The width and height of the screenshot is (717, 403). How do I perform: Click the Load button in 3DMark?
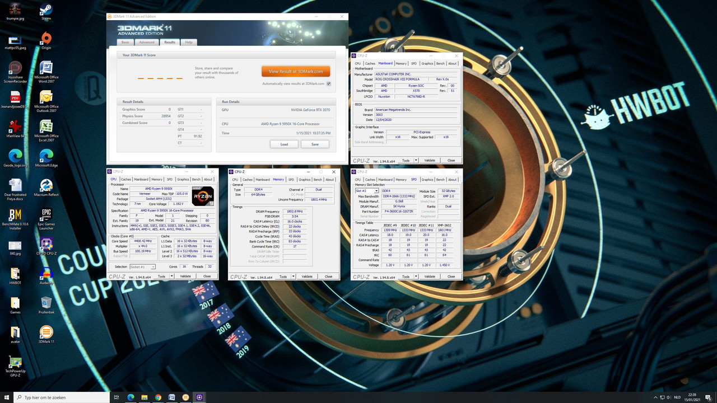click(x=285, y=144)
